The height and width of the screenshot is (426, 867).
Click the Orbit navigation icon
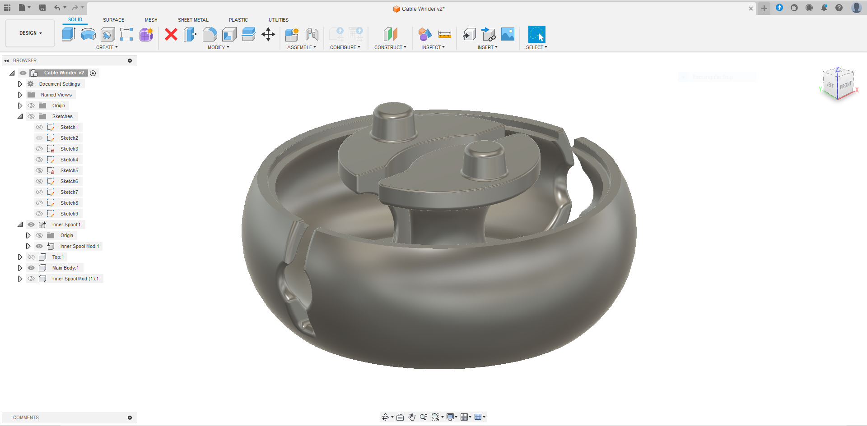click(385, 417)
